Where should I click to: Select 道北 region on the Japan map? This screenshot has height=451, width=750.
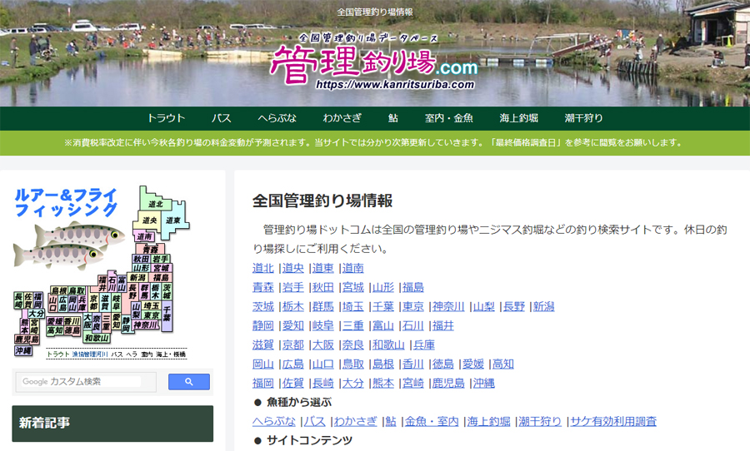point(154,203)
